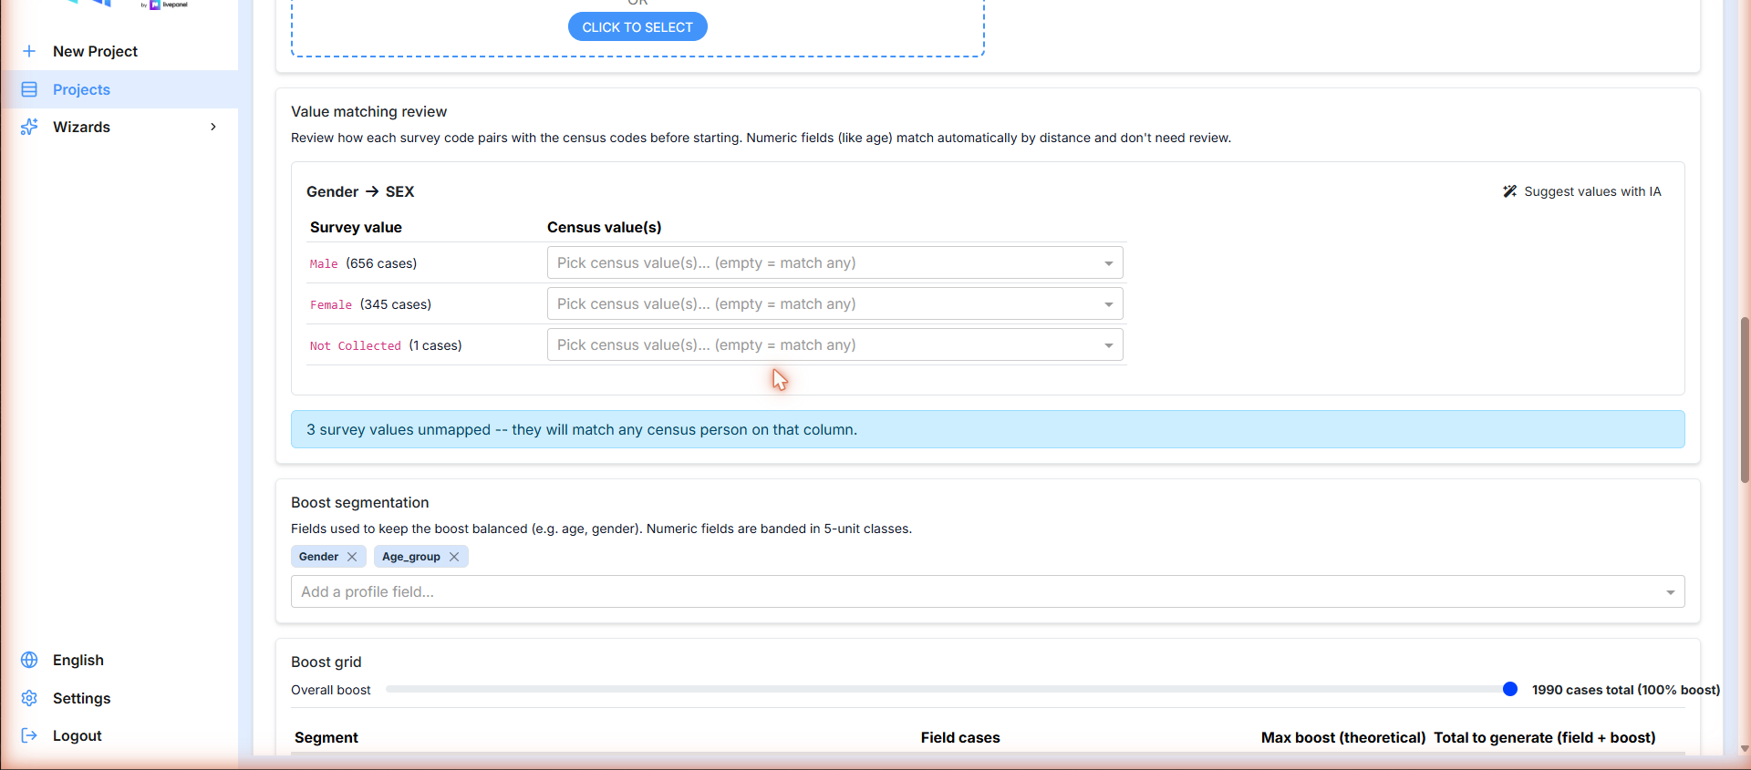Viewport: 1751px width, 770px height.
Task: Click the magic wand suggest icon
Action: 1509,191
